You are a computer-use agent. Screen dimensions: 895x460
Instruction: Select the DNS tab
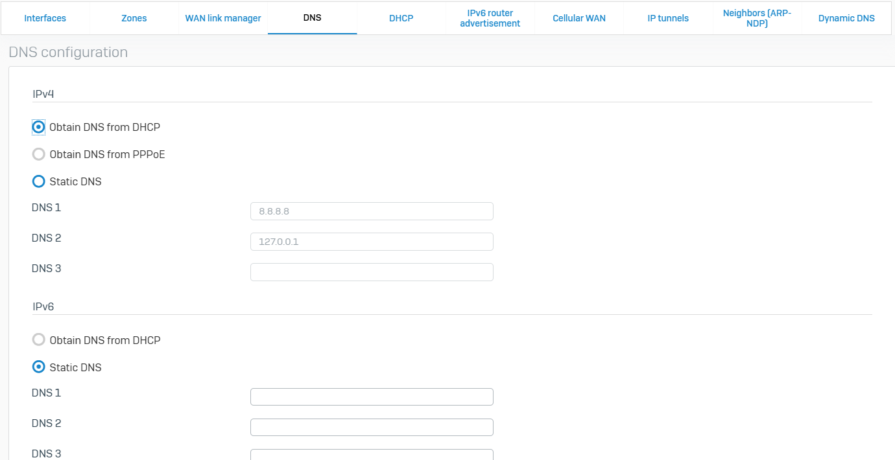click(x=312, y=18)
